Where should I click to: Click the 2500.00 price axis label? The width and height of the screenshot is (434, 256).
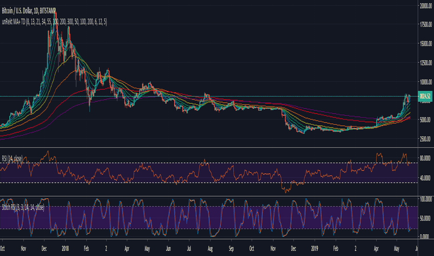tap(426, 139)
